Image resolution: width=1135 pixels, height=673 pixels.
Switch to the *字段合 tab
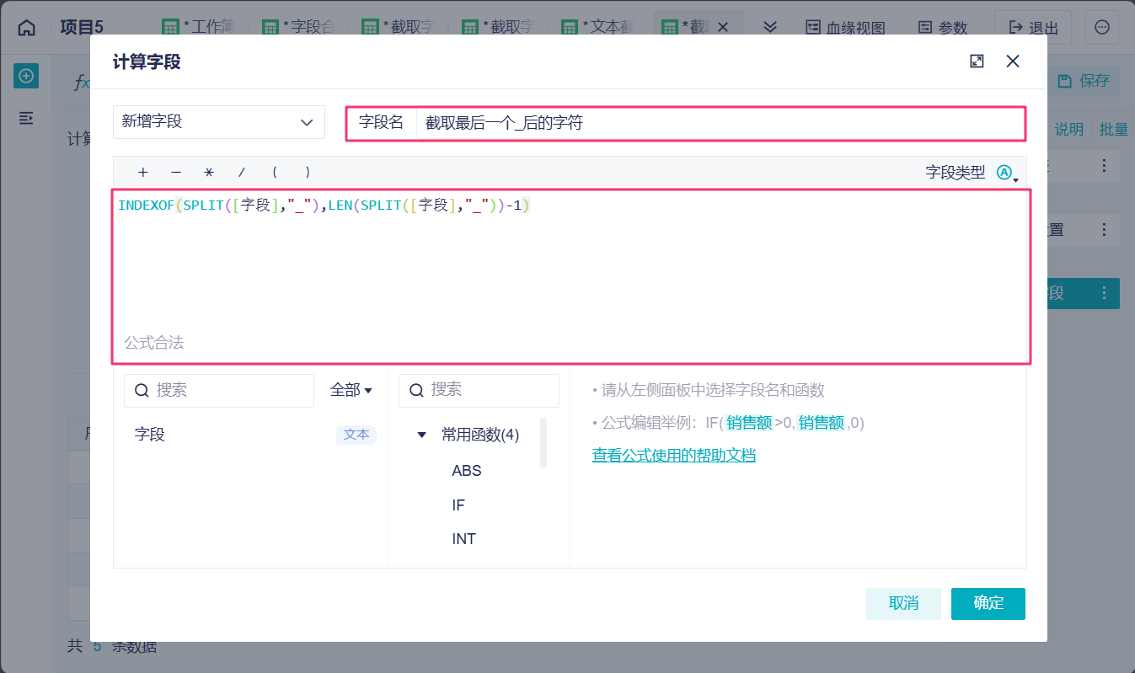[298, 27]
